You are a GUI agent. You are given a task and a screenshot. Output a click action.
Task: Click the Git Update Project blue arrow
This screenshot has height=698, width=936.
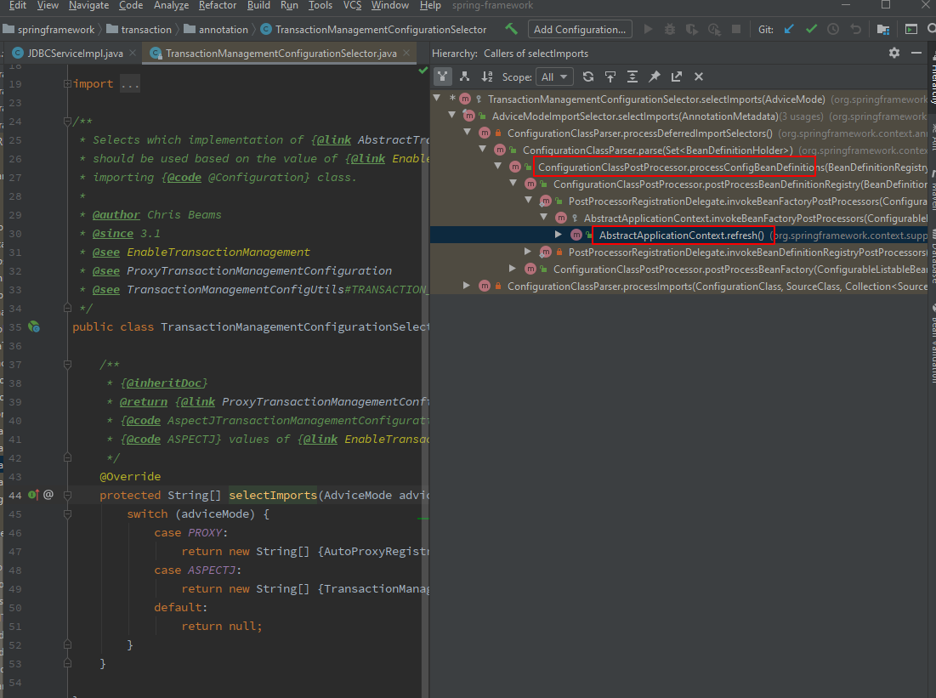tap(789, 29)
